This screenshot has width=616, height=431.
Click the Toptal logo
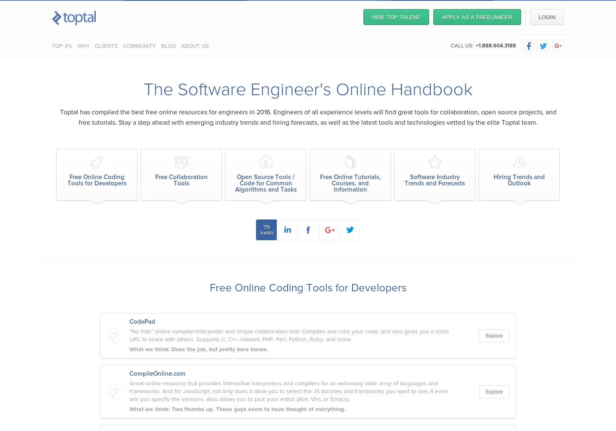coord(74,17)
